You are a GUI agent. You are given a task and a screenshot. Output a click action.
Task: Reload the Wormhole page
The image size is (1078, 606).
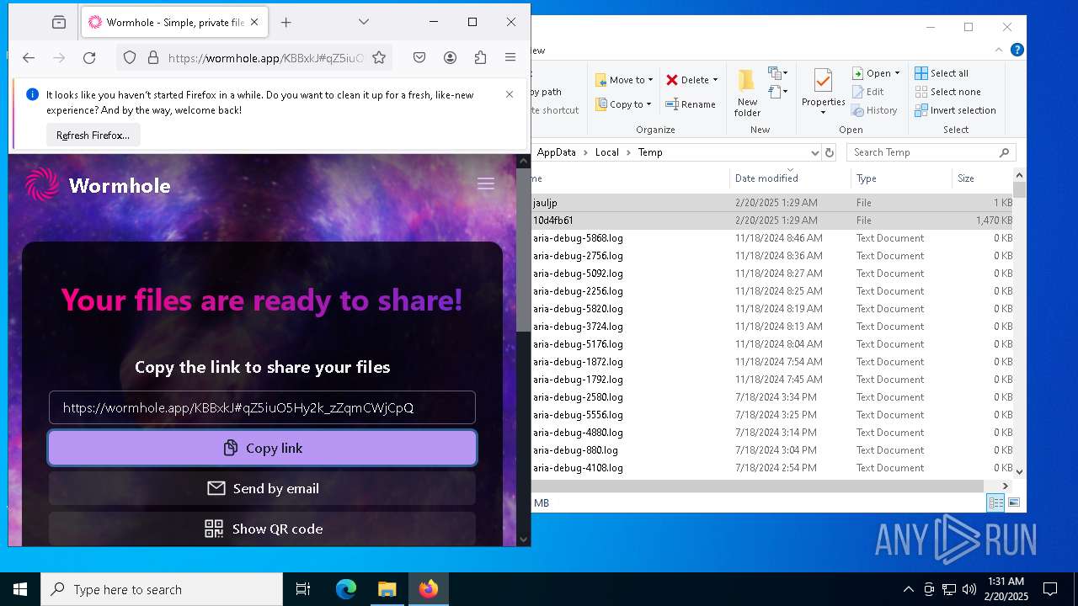(x=89, y=57)
